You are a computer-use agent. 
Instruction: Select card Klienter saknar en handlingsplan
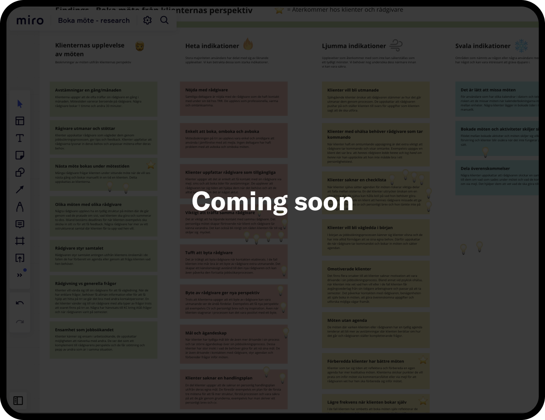(x=234, y=389)
